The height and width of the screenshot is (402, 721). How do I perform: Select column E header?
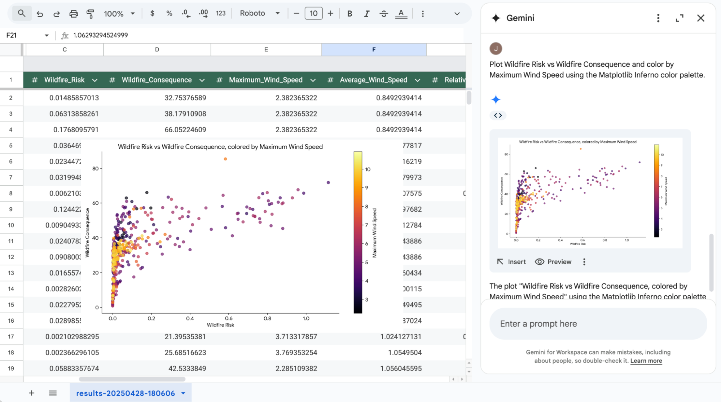[266, 49]
